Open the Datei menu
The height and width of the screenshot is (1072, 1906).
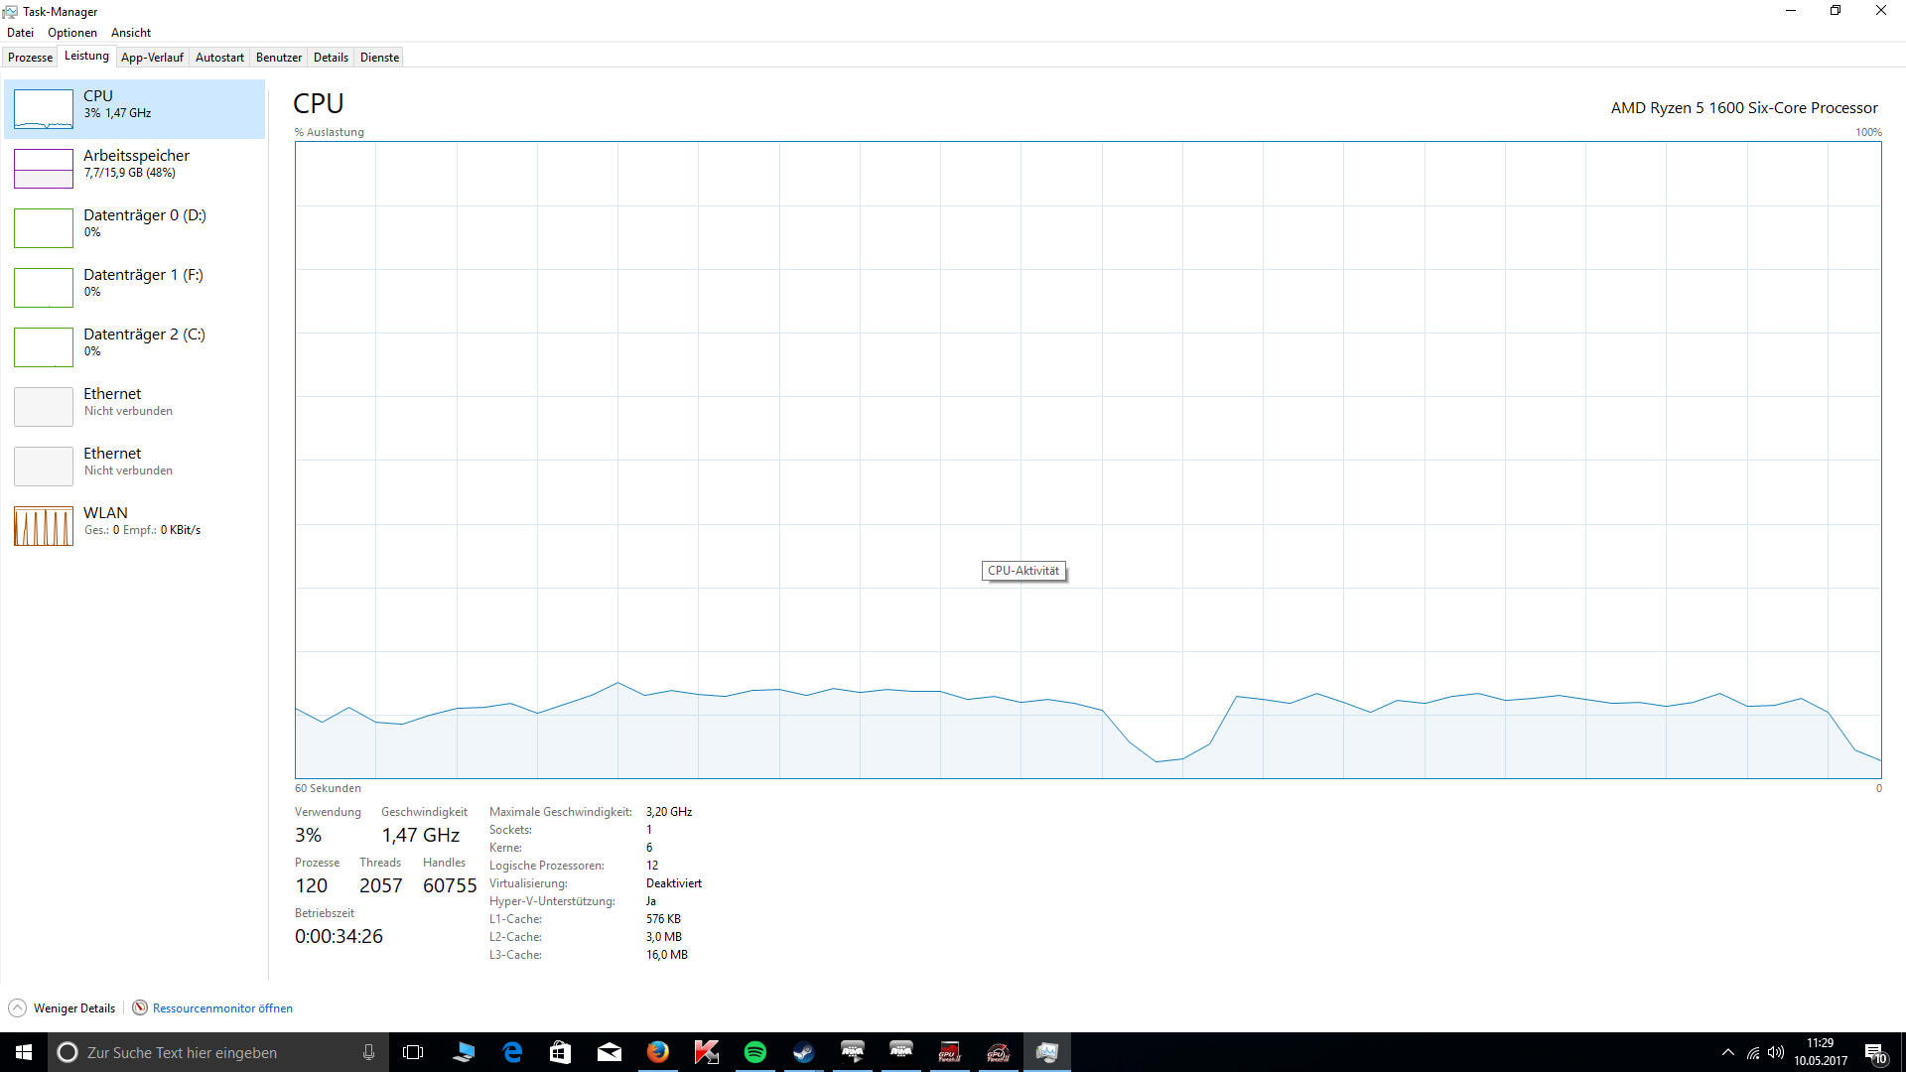20,33
